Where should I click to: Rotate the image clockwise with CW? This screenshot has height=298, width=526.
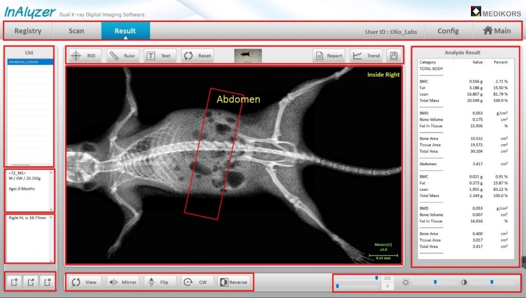pyautogui.click(x=198, y=282)
